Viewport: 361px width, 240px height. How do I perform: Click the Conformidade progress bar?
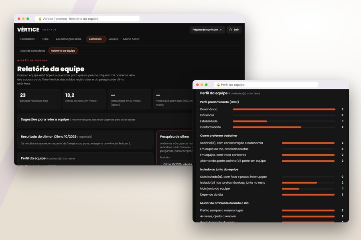click(x=284, y=127)
